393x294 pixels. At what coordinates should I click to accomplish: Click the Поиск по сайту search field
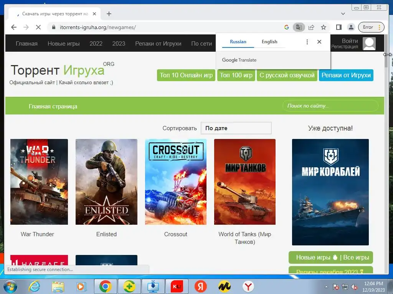330,106
